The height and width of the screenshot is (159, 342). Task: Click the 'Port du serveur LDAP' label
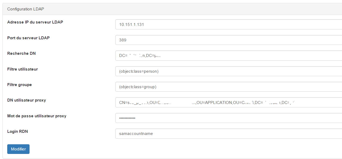(x=28, y=38)
